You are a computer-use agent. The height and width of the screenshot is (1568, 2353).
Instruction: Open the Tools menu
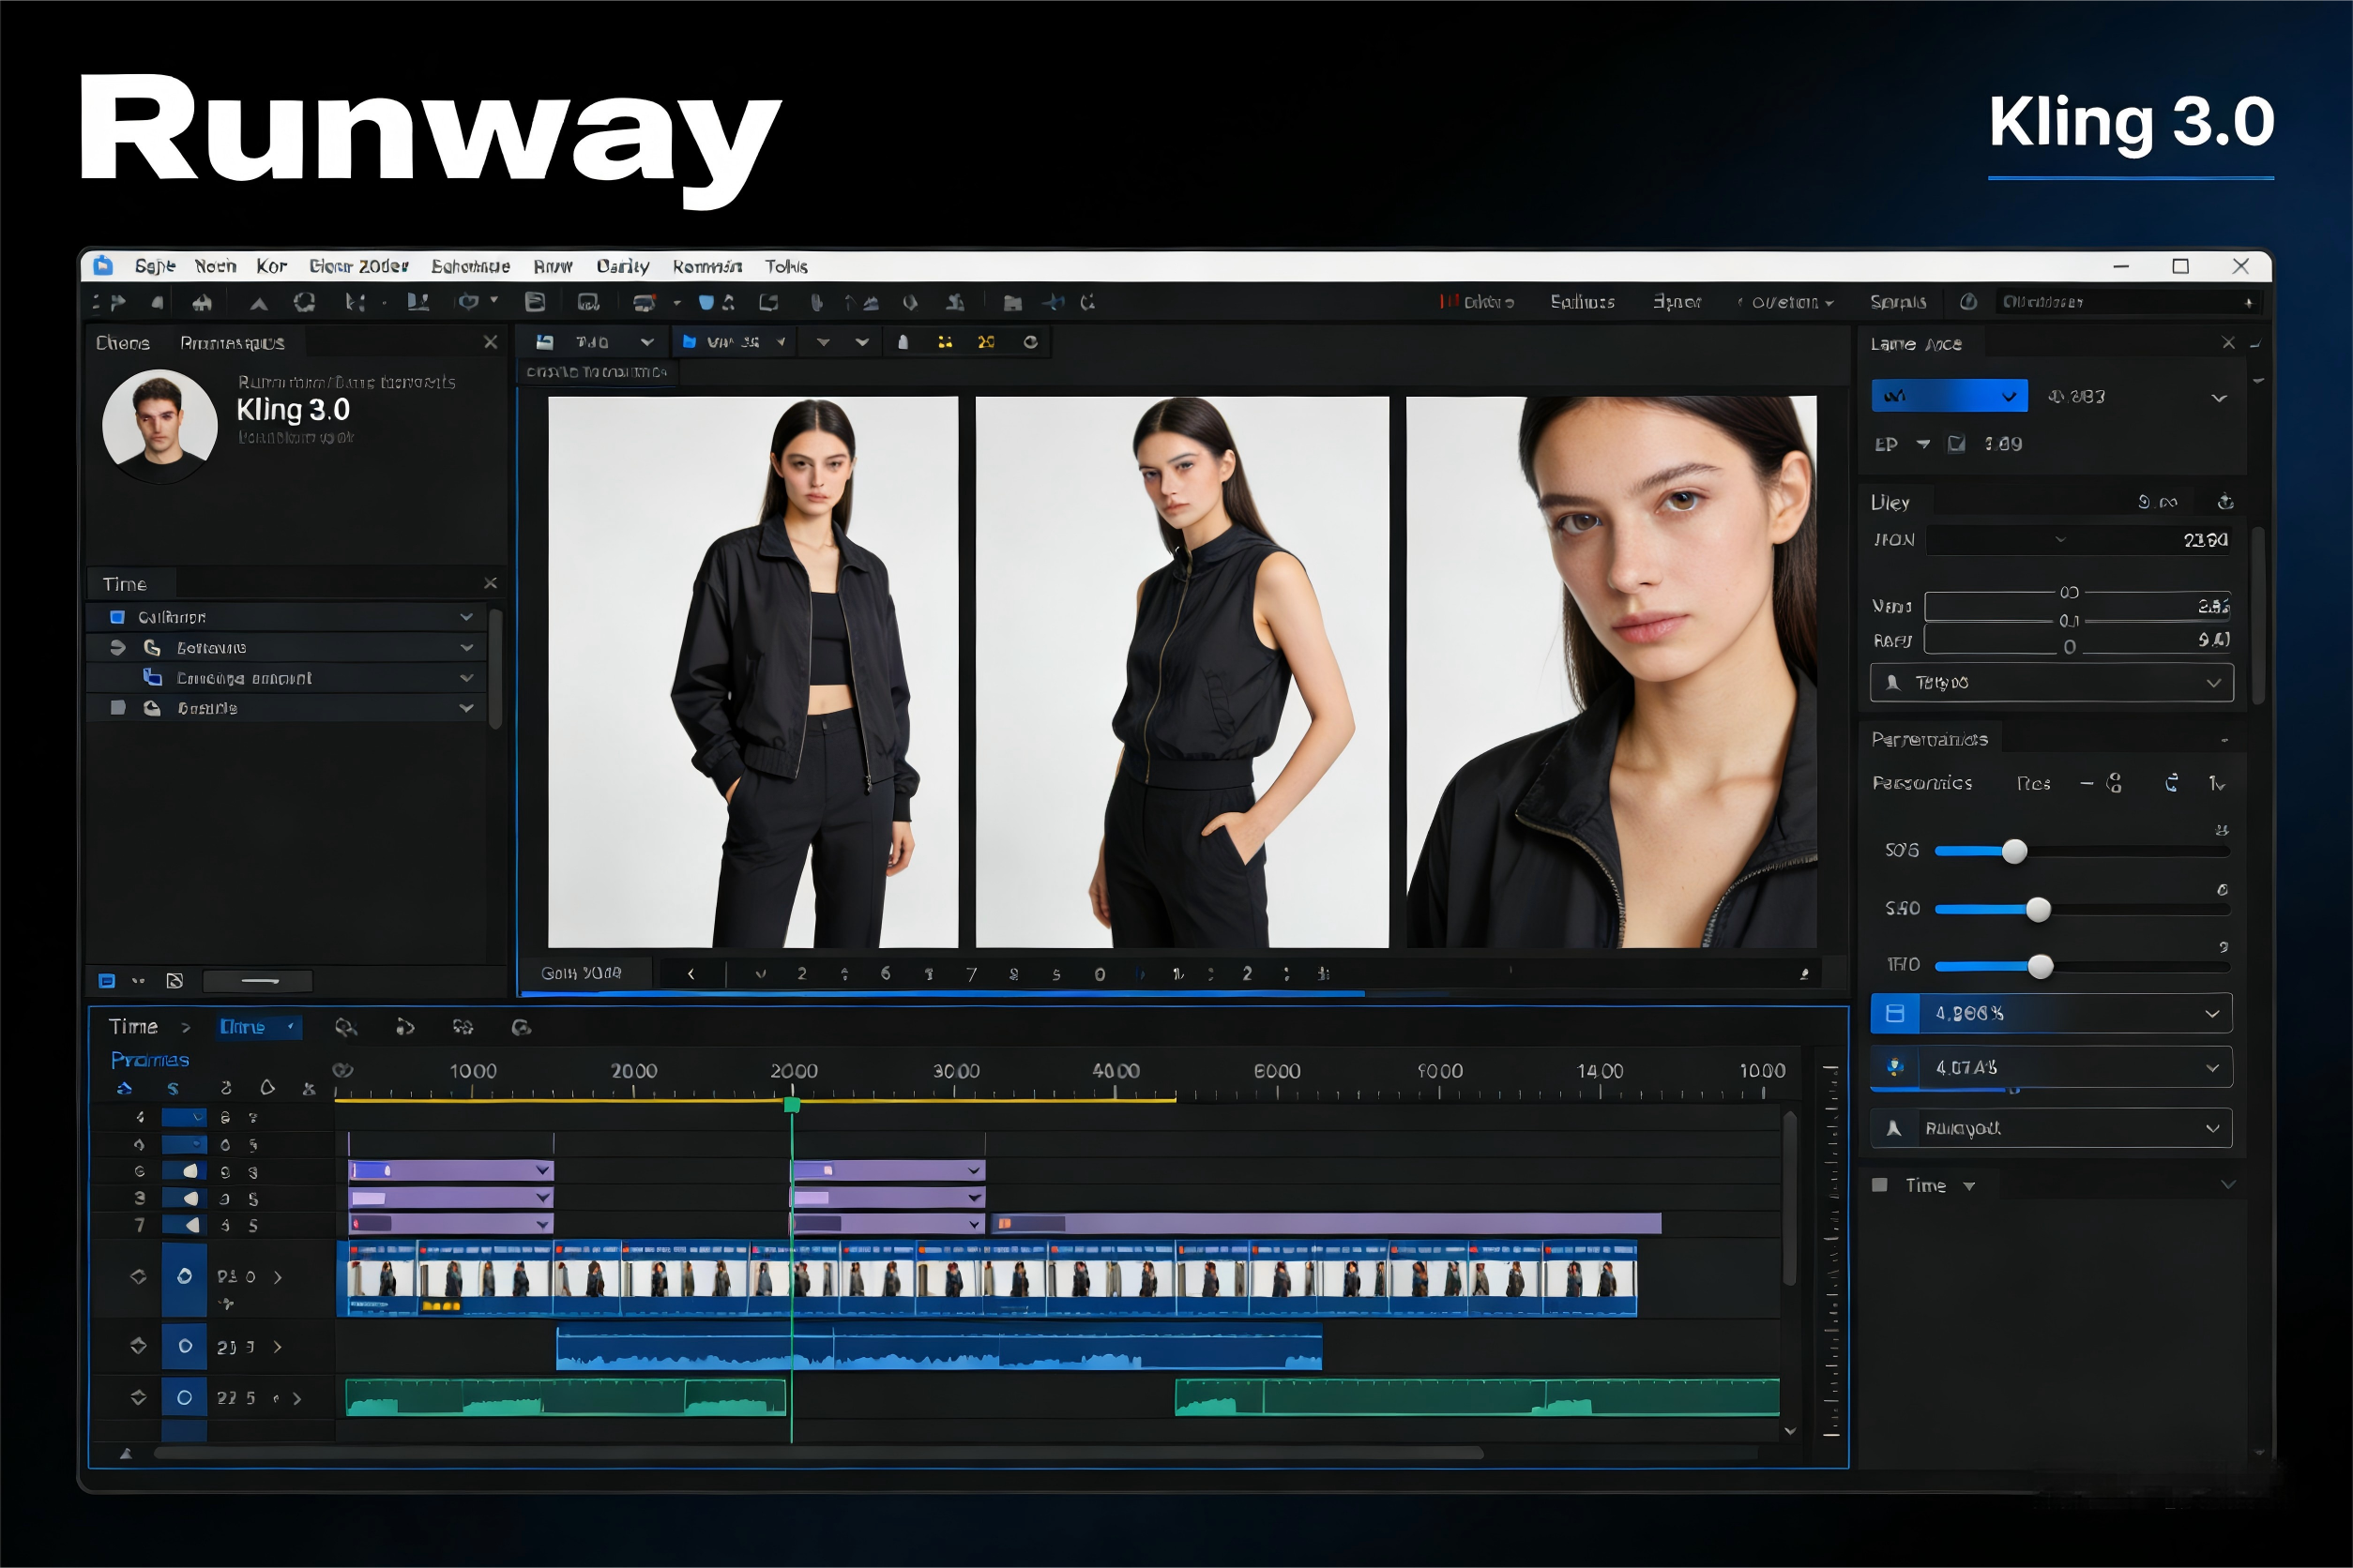786,267
